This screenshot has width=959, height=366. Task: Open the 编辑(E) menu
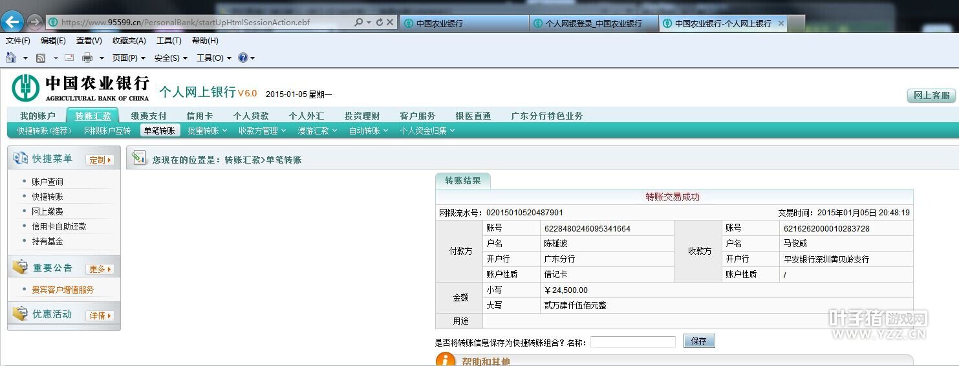[53, 41]
